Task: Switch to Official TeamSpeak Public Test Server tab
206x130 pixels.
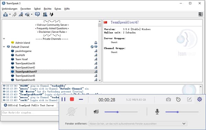Action: [29, 105]
